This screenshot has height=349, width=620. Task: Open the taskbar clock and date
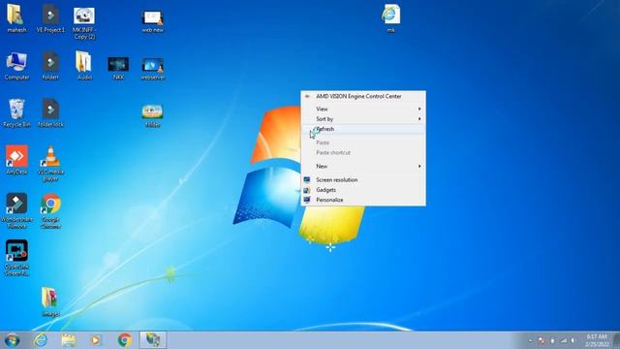[597, 340]
